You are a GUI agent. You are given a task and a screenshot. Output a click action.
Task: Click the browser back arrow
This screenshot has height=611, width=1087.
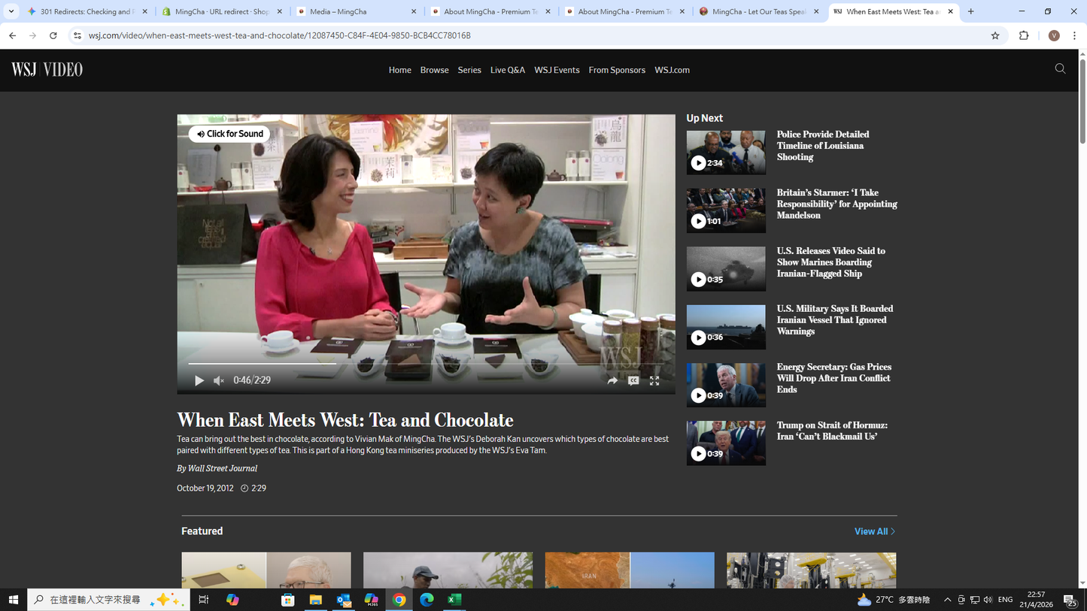(x=13, y=35)
